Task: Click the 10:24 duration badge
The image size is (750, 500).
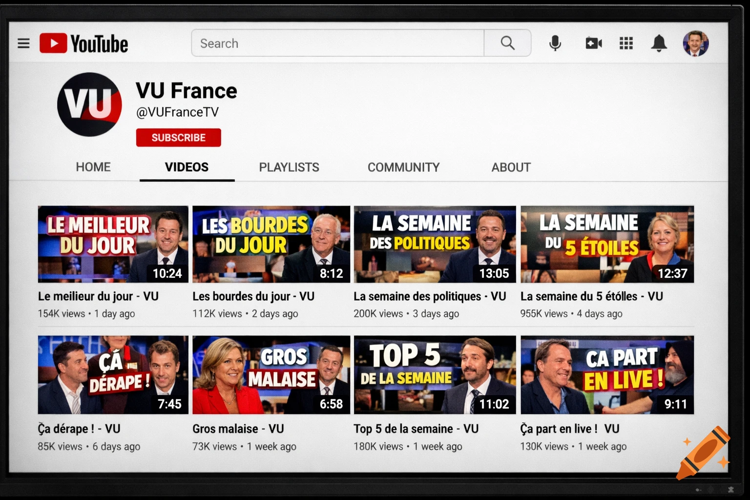Action: pyautogui.click(x=167, y=273)
